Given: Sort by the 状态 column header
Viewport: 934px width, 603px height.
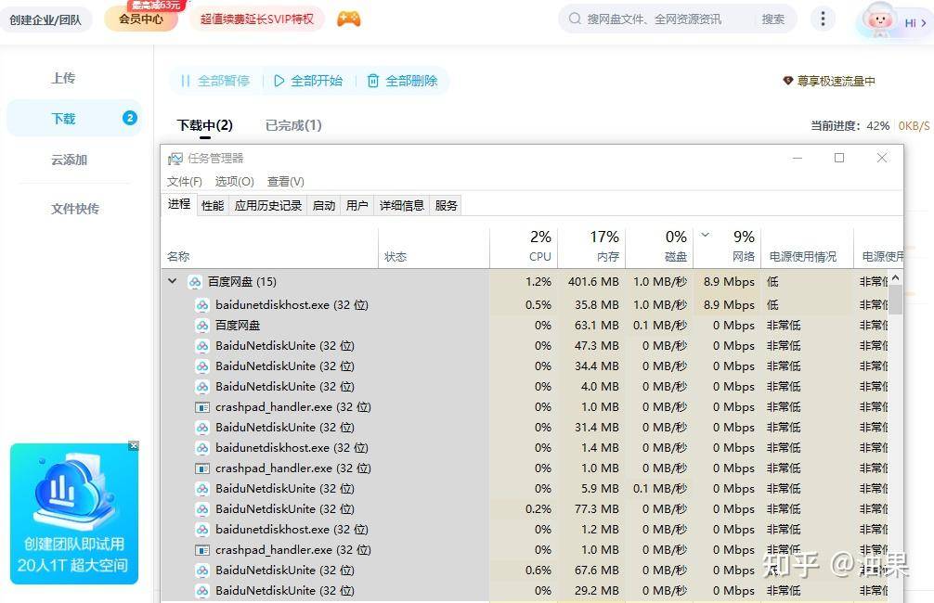Looking at the screenshot, I should pyautogui.click(x=434, y=246).
